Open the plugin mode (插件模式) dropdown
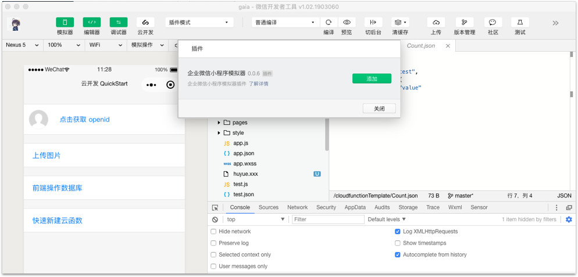 pyautogui.click(x=199, y=23)
